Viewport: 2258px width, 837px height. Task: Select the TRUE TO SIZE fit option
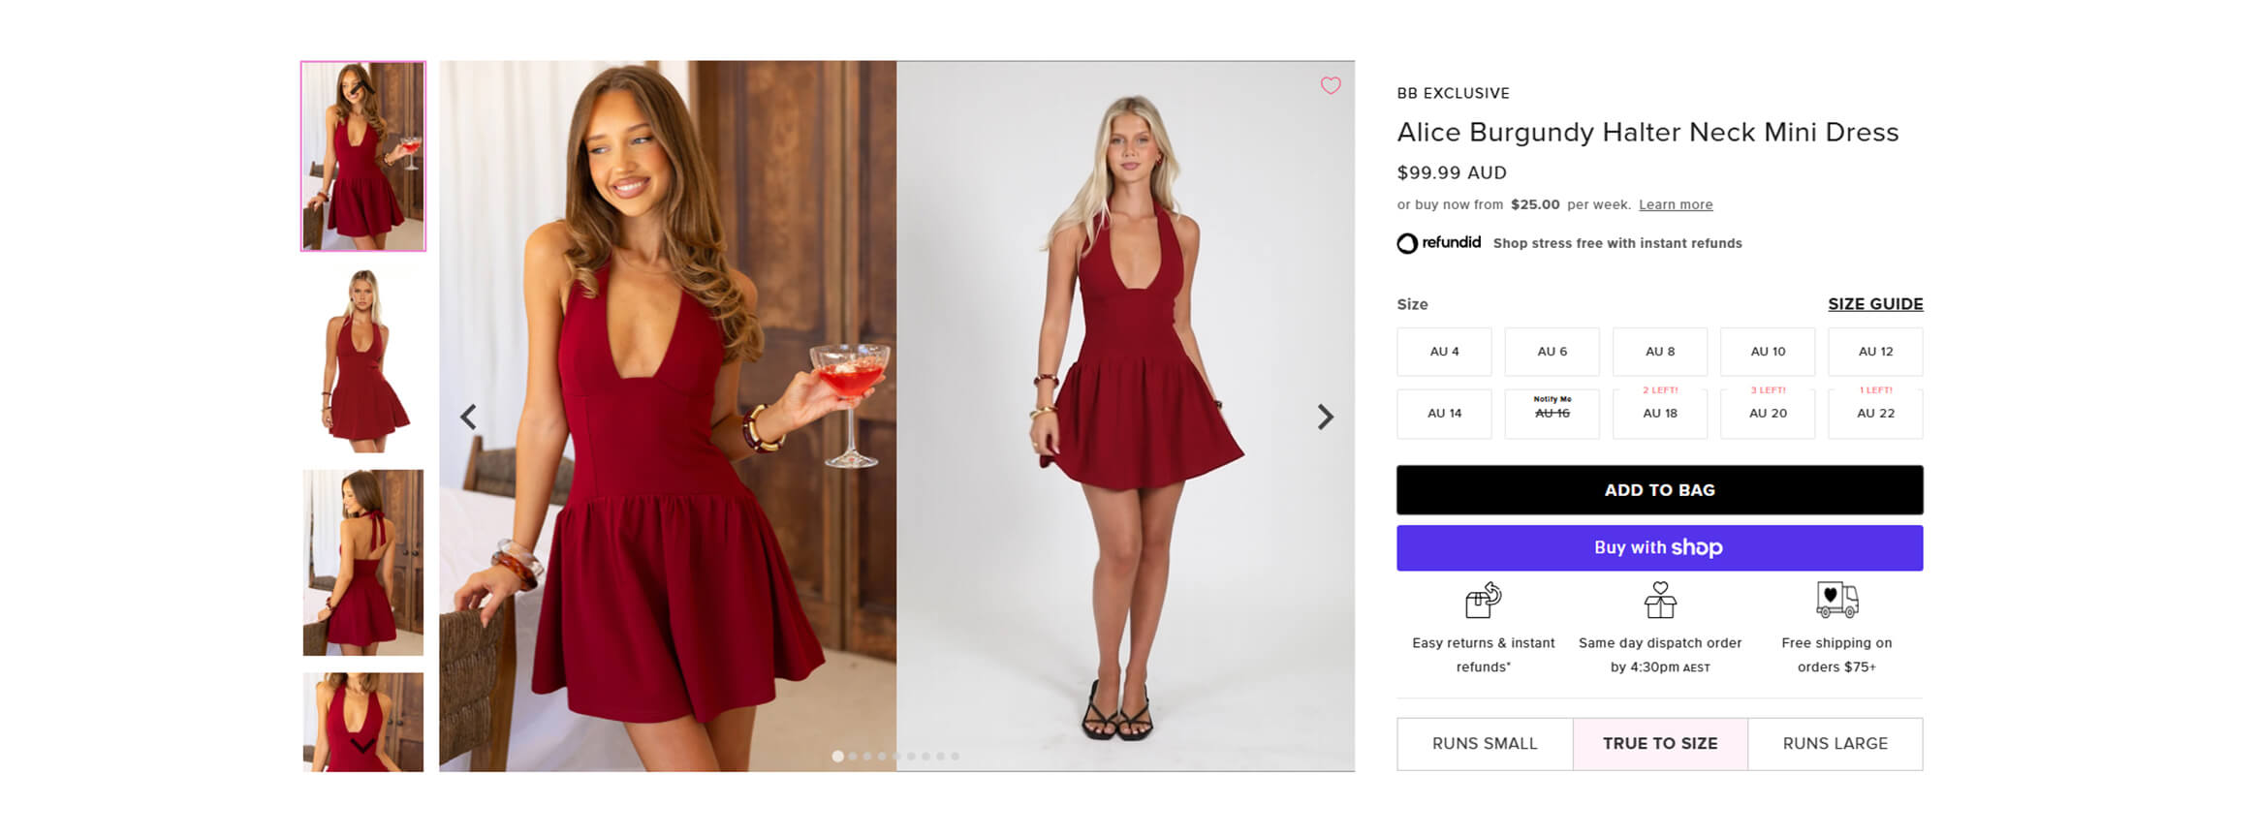pos(1659,743)
